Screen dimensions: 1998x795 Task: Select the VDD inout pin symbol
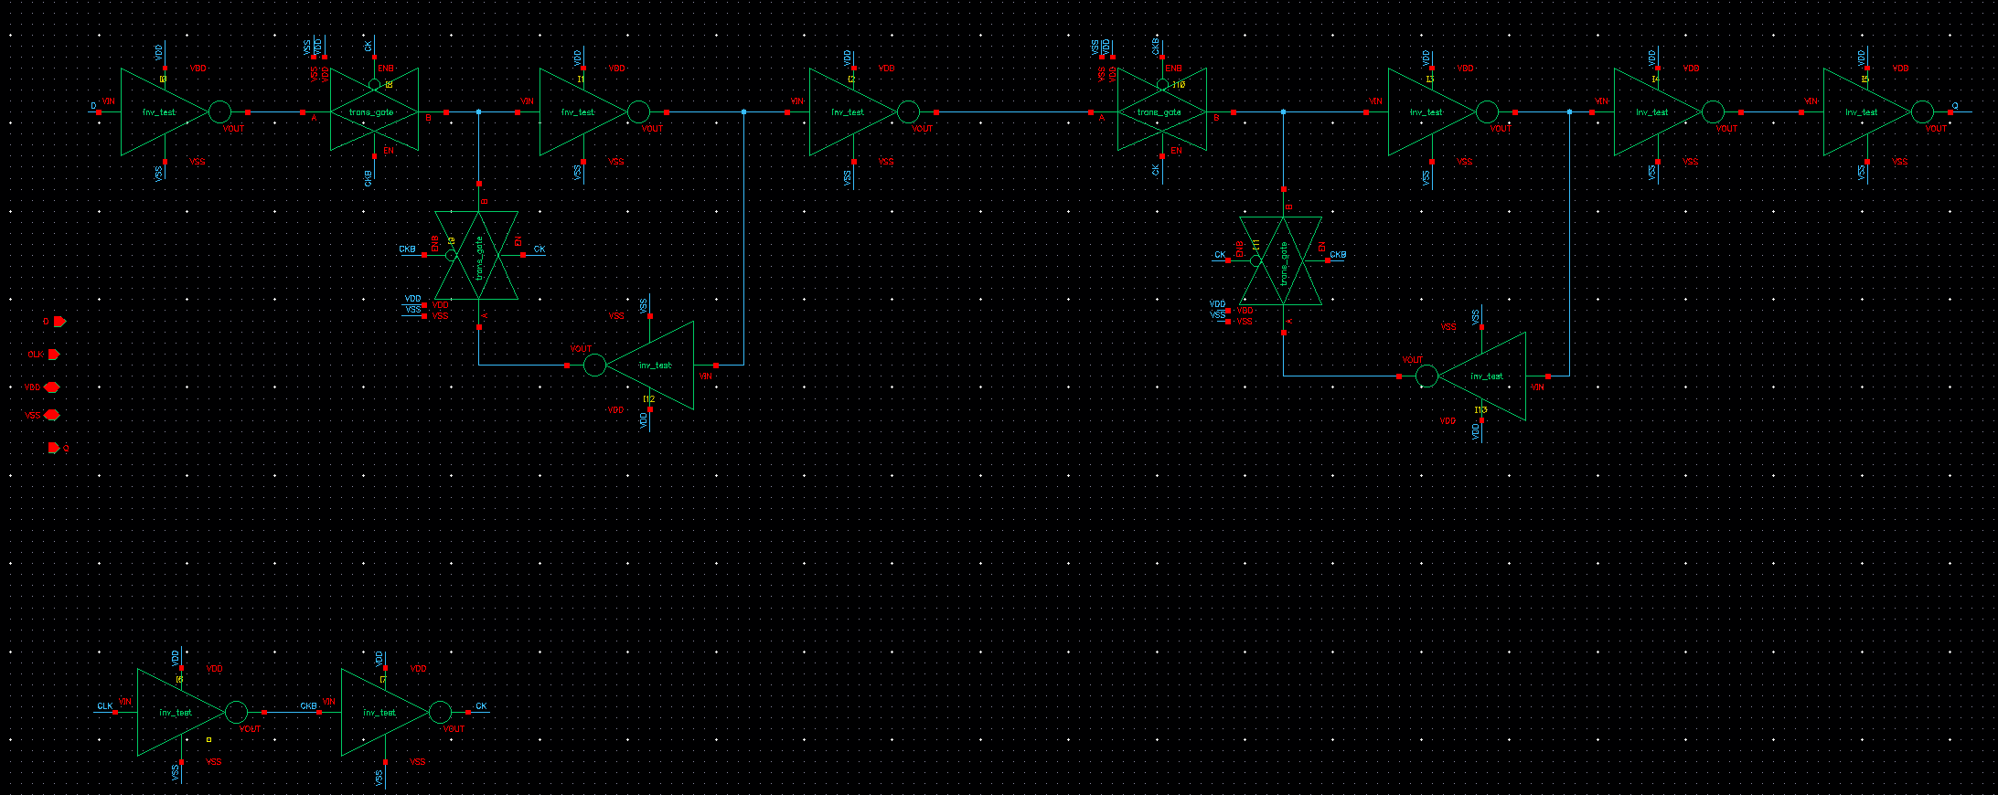click(x=52, y=387)
